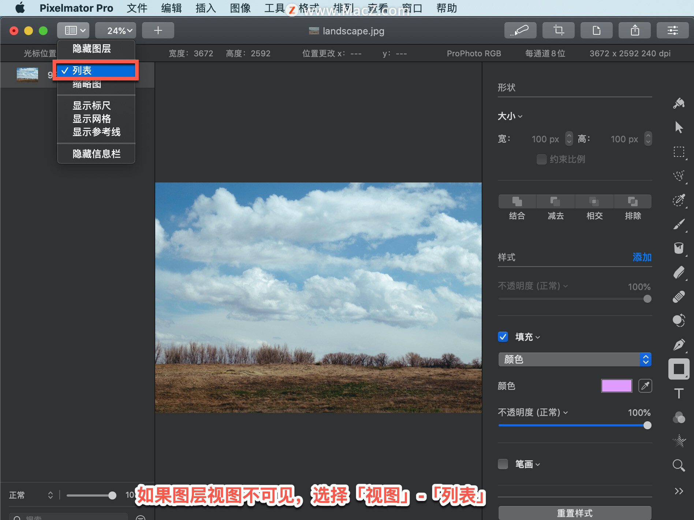Select the Rectangular Selection tool
Screen dimensions: 694x520
coord(679,152)
